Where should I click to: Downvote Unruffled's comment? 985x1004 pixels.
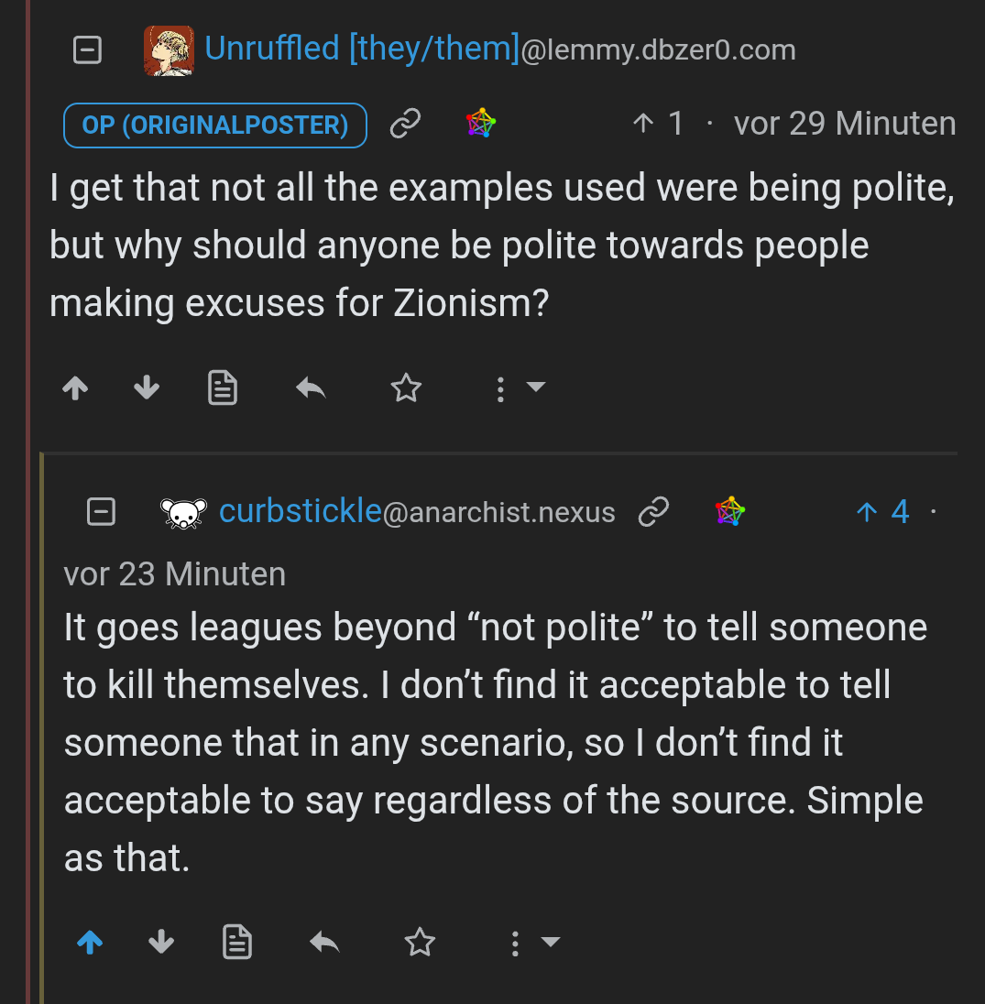pos(147,389)
